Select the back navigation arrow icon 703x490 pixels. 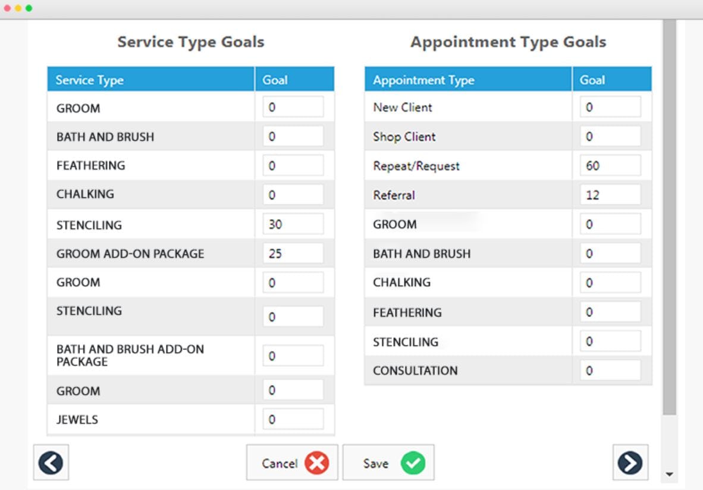(51, 462)
